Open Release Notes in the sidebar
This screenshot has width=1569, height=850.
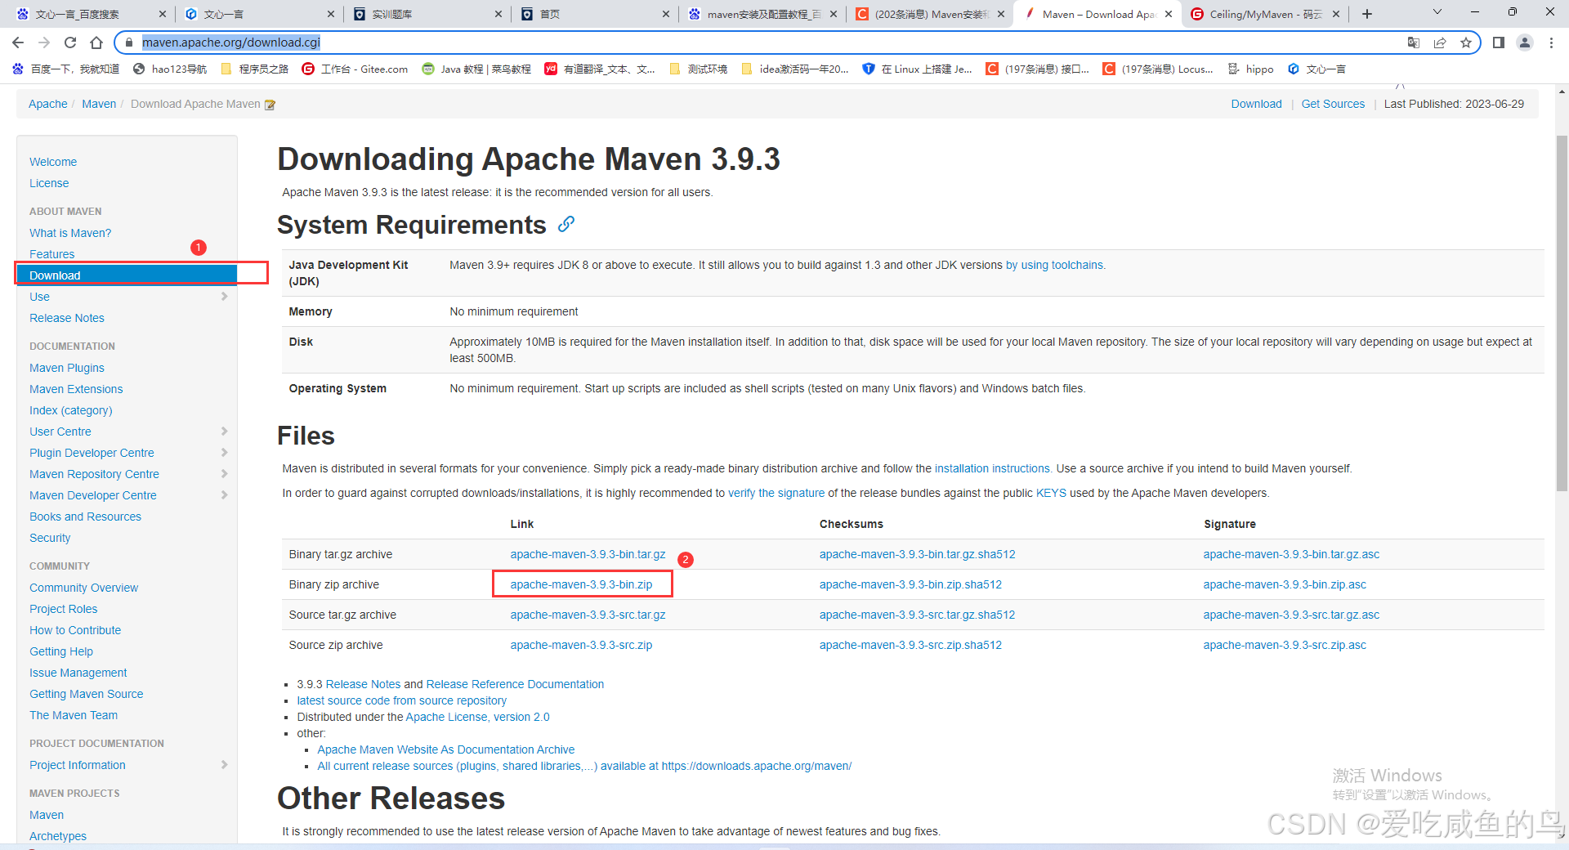[67, 318]
